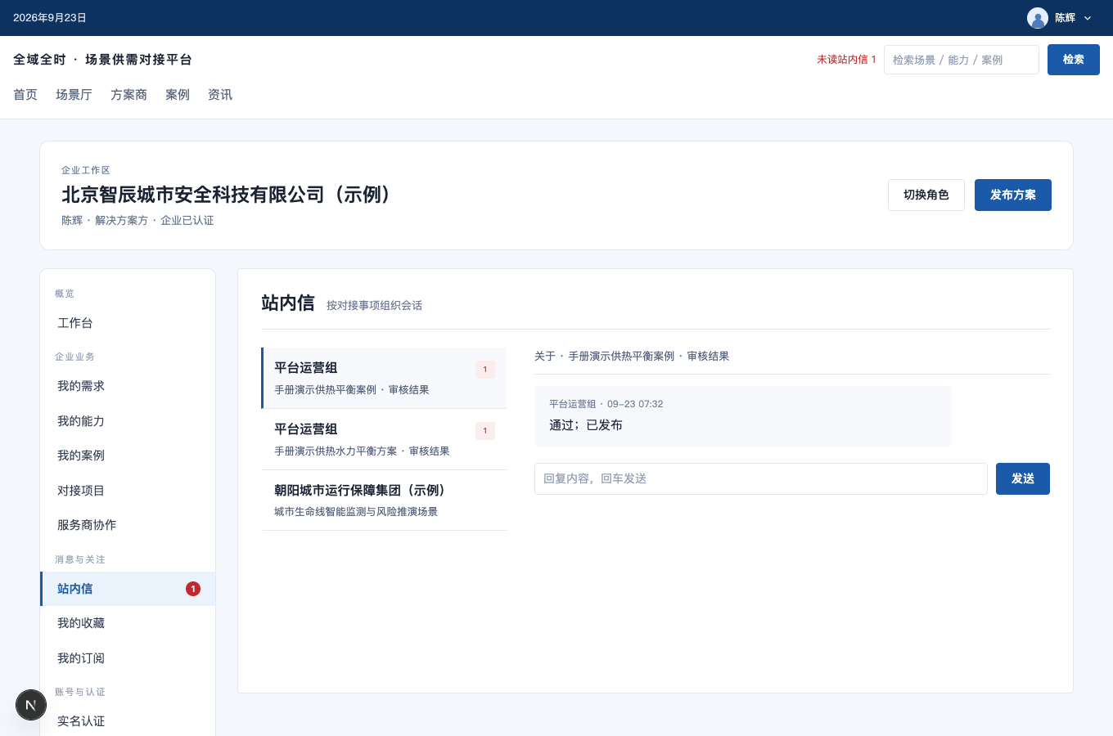Click the Next.js dev tools N icon
The image size is (1113, 736).
(x=31, y=705)
